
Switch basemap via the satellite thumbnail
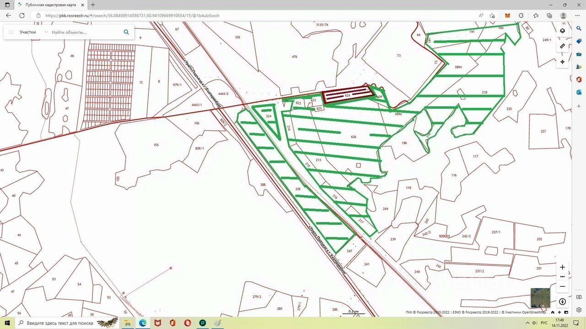[540, 297]
